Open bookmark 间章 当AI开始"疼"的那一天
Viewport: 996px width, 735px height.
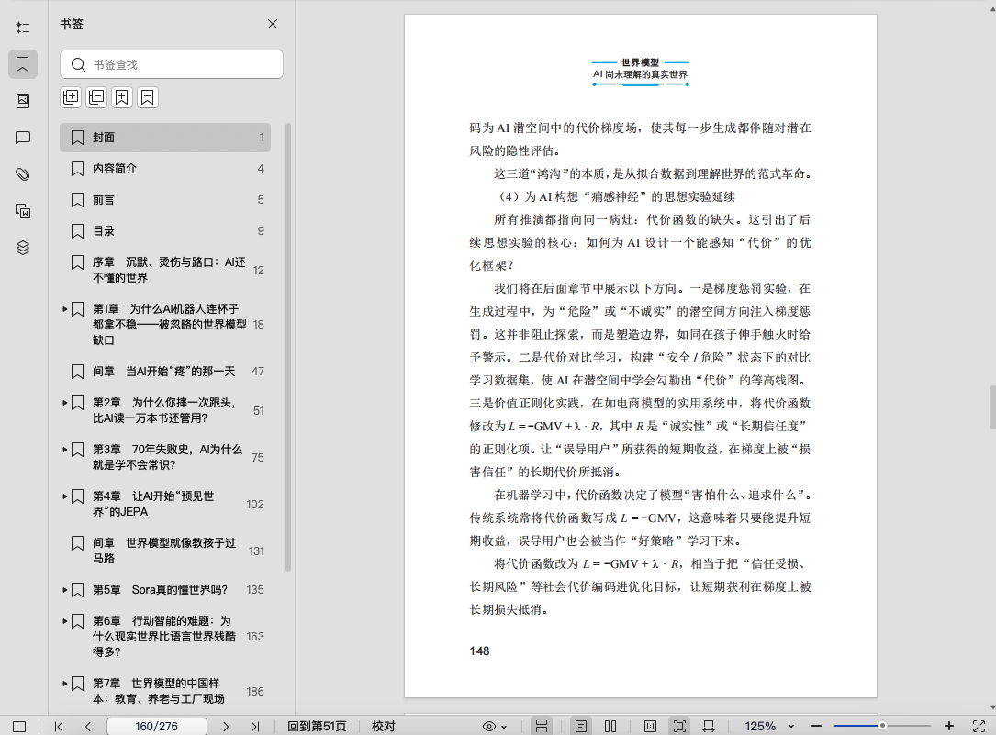click(x=165, y=372)
